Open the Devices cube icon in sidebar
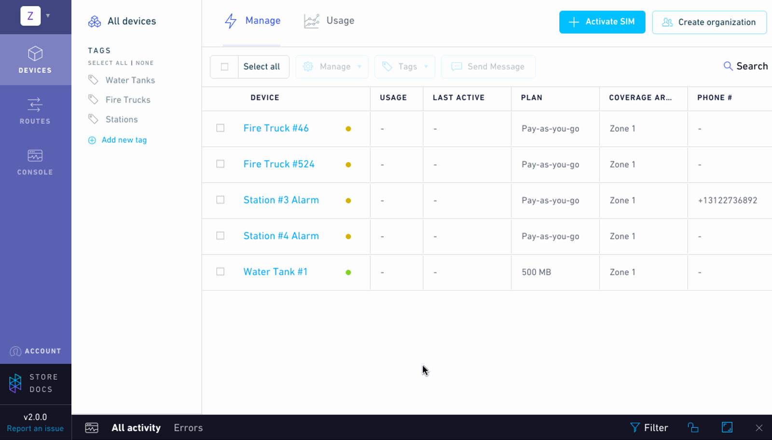Image resolution: width=772 pixels, height=440 pixels. click(35, 54)
